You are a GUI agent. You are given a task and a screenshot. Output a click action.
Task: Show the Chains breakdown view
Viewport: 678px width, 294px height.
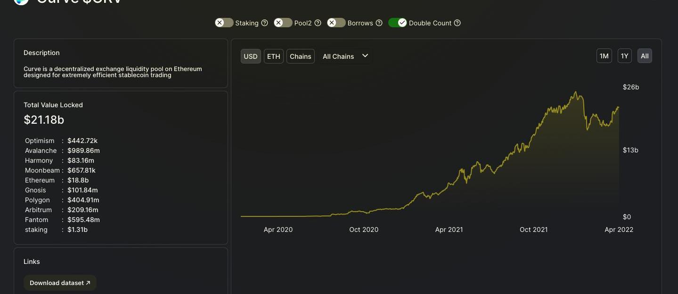pyautogui.click(x=300, y=56)
